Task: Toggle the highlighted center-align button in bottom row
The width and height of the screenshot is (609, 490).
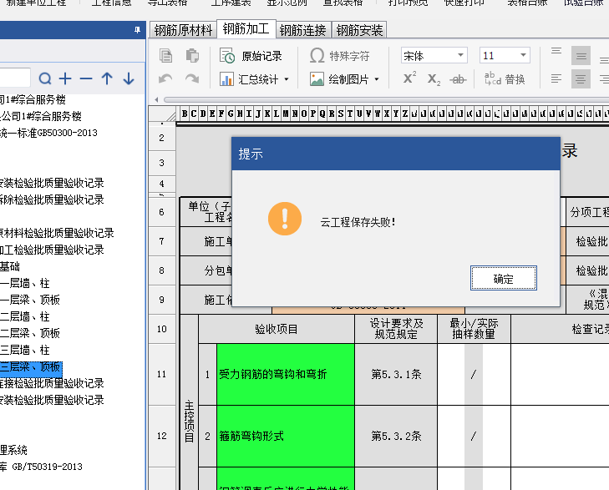Action: tap(581, 79)
